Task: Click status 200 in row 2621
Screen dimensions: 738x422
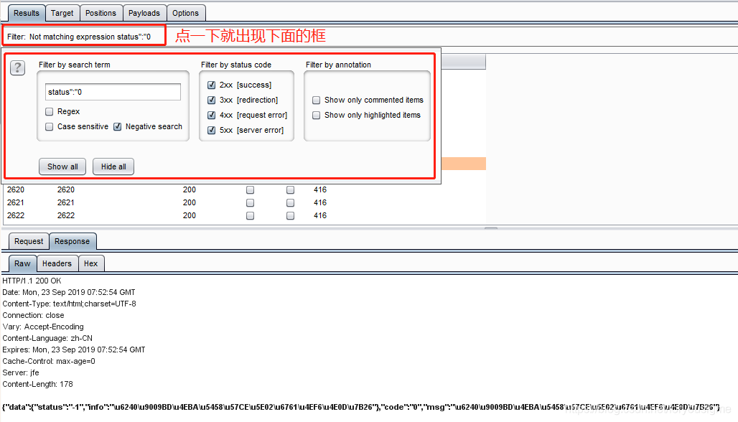Action: pos(190,203)
